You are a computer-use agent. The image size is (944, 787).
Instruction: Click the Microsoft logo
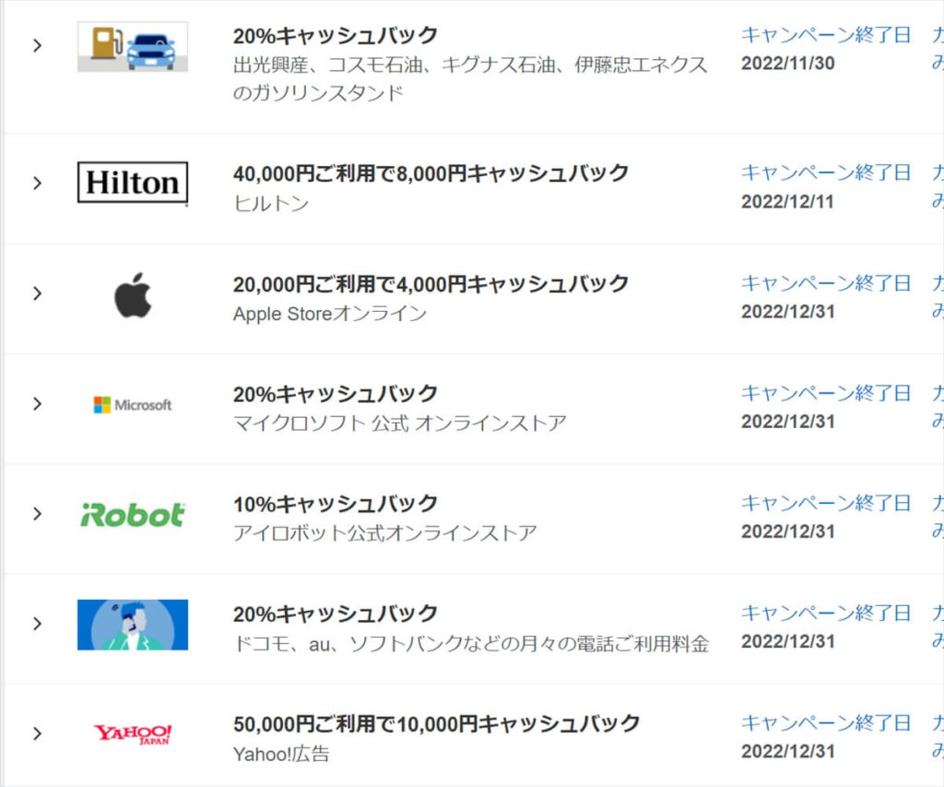[x=133, y=404]
